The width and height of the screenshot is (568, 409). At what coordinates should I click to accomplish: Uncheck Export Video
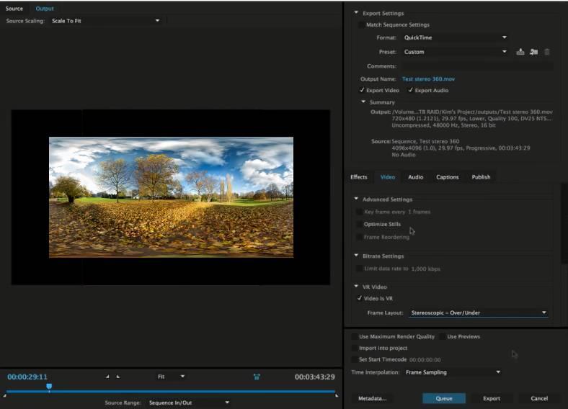click(362, 90)
